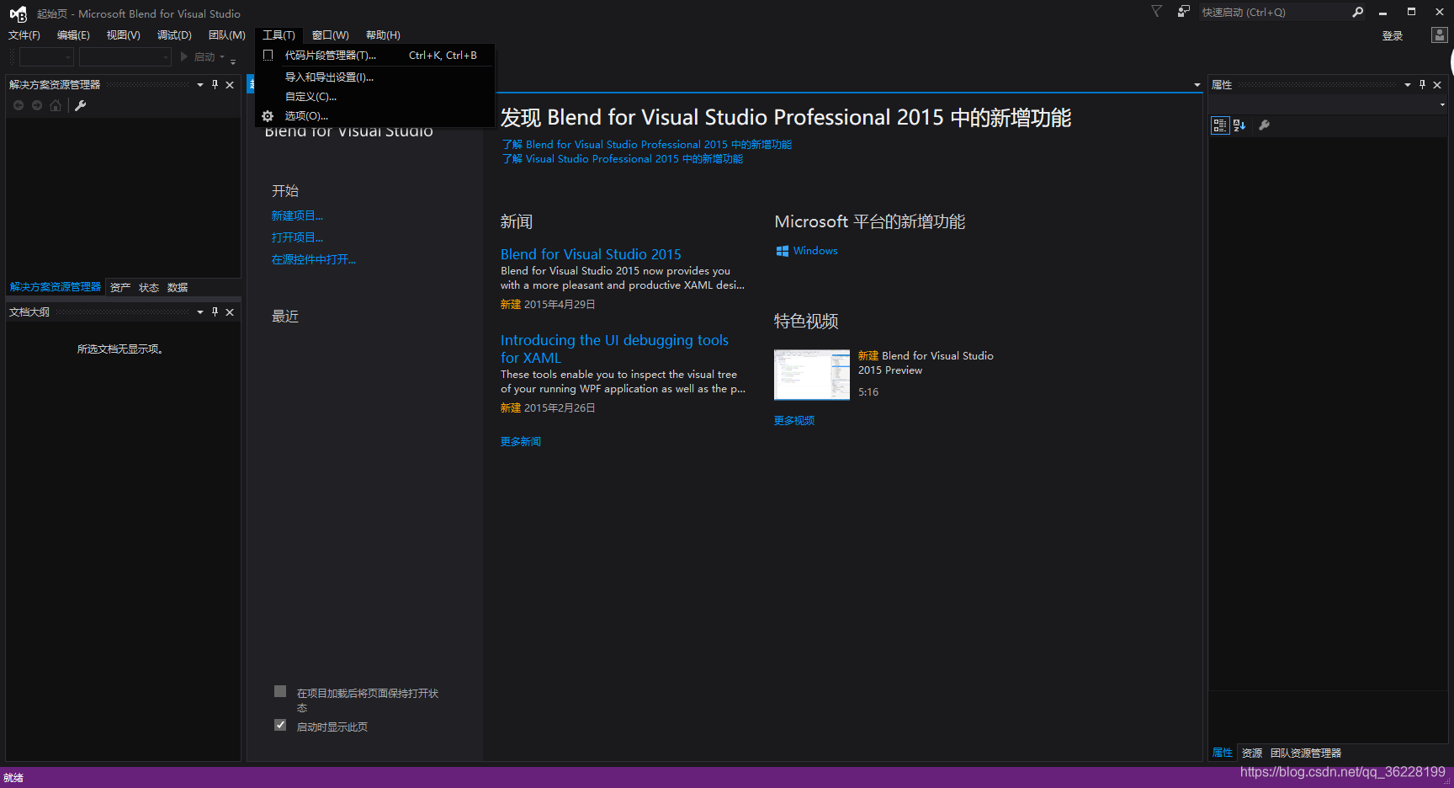Toggle 在项目加载后将页面保持打开状态 checkbox

(x=280, y=691)
